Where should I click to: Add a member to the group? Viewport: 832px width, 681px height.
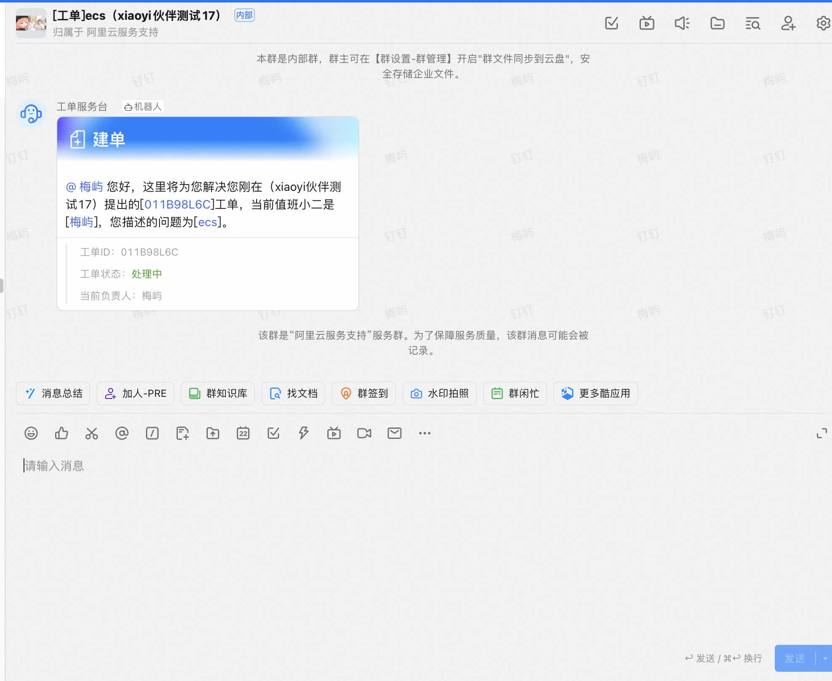[788, 23]
